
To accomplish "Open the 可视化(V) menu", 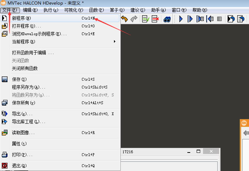I will click(x=74, y=10).
